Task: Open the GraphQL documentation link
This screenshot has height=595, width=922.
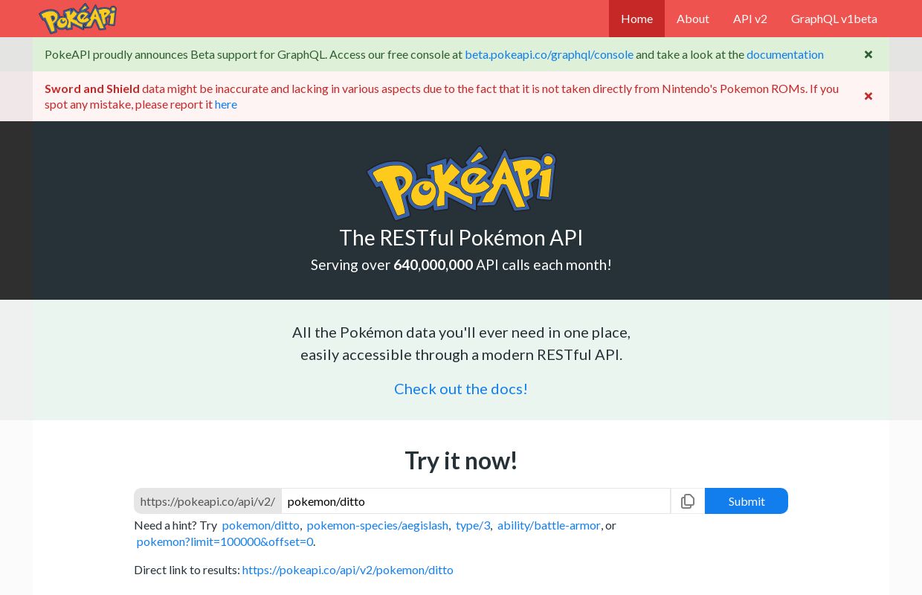Action: pyautogui.click(x=785, y=54)
